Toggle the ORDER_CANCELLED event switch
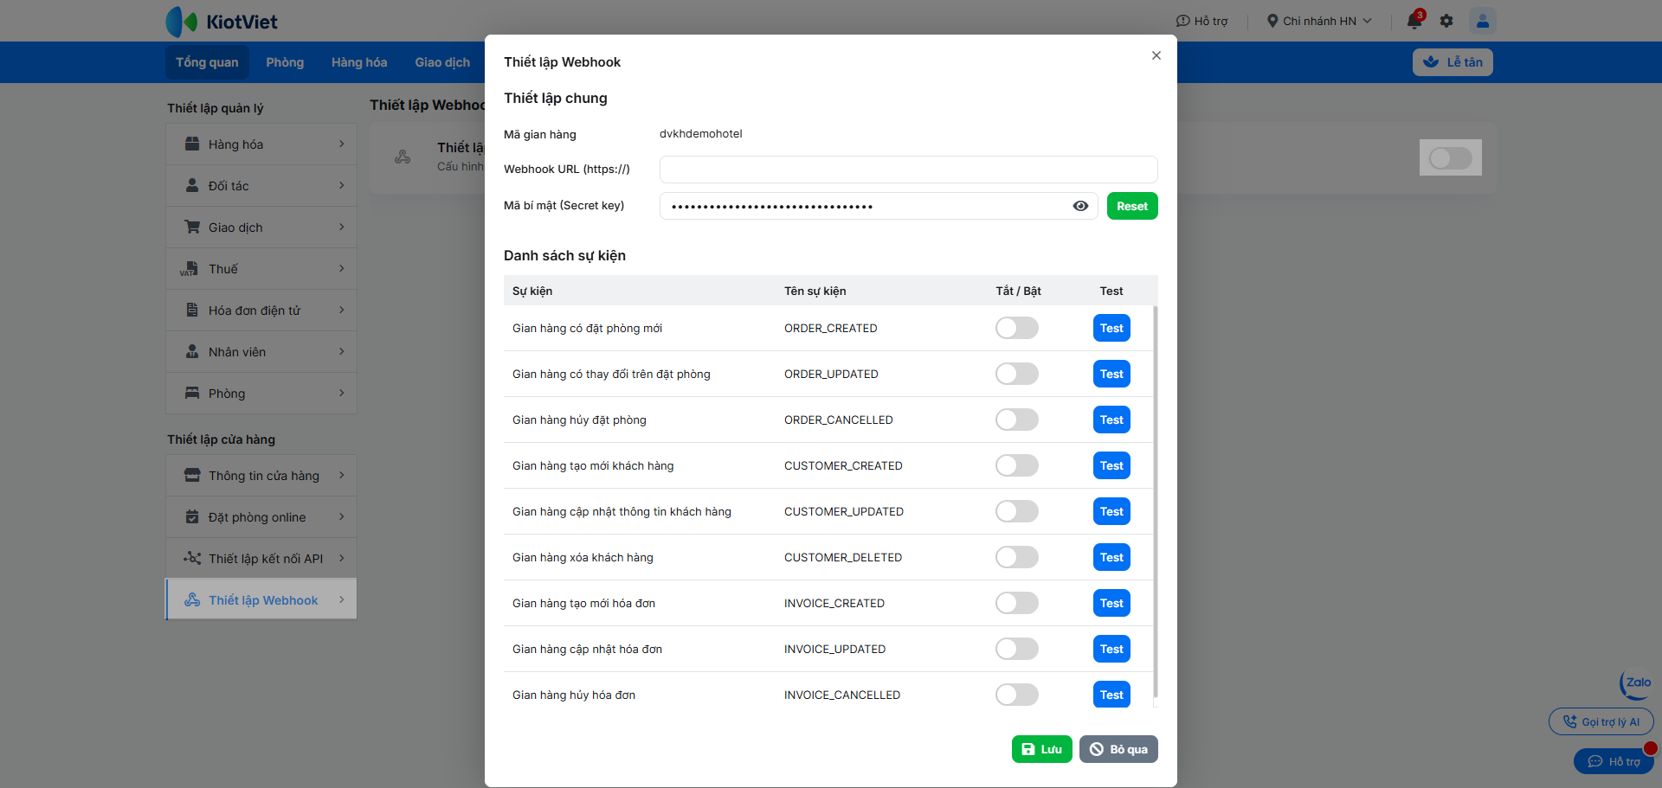This screenshot has width=1662, height=788. coord(1017,420)
